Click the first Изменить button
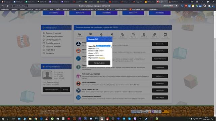Screen dimensions: 216x121 point(160,44)
